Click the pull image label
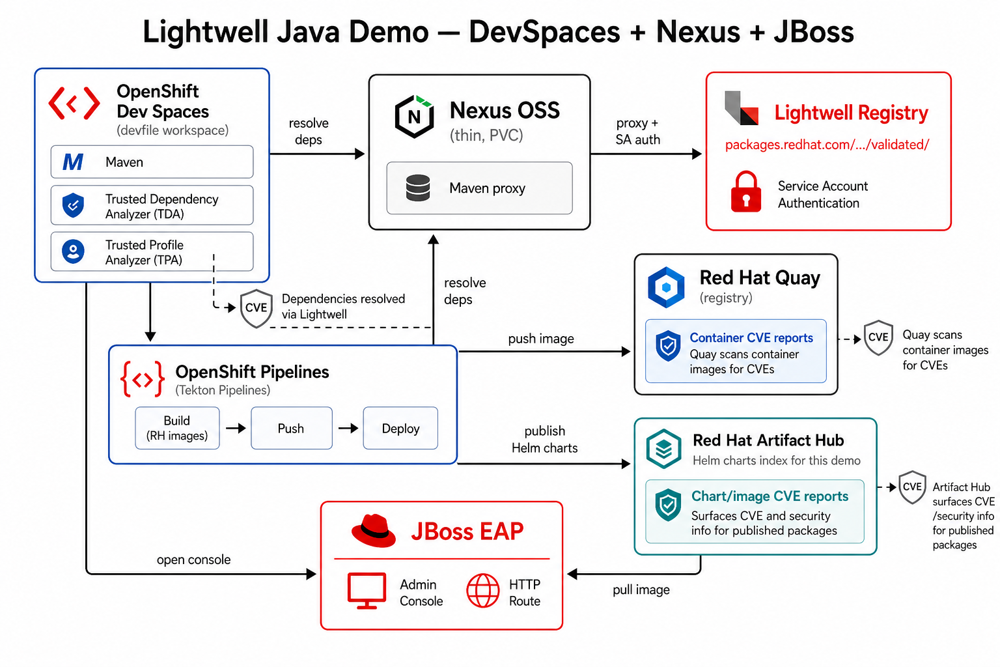Image resolution: width=1000 pixels, height=667 pixels. pyautogui.click(x=641, y=590)
